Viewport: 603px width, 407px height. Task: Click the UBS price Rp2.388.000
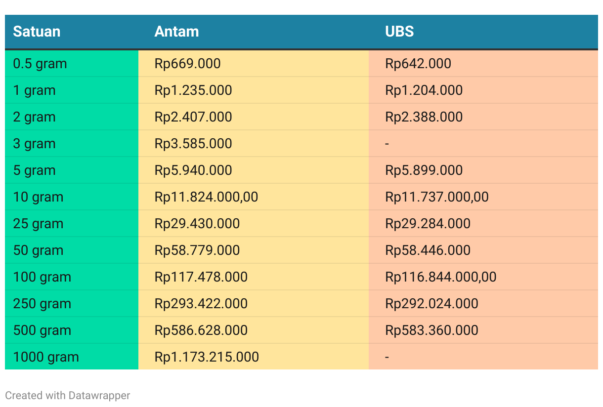424,117
